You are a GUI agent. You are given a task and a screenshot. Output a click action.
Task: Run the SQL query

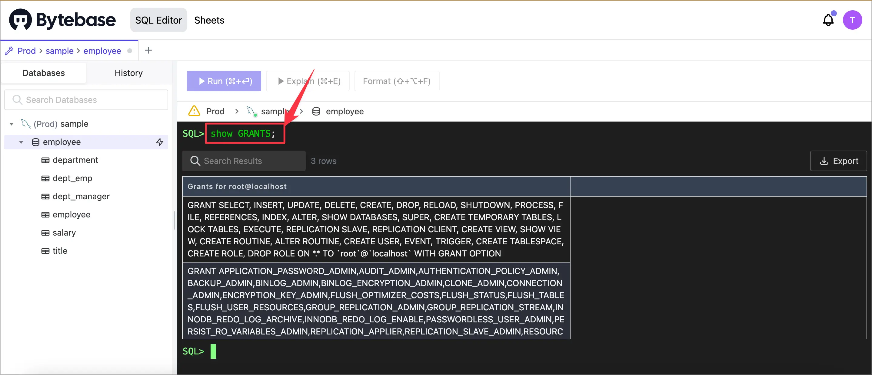click(224, 81)
